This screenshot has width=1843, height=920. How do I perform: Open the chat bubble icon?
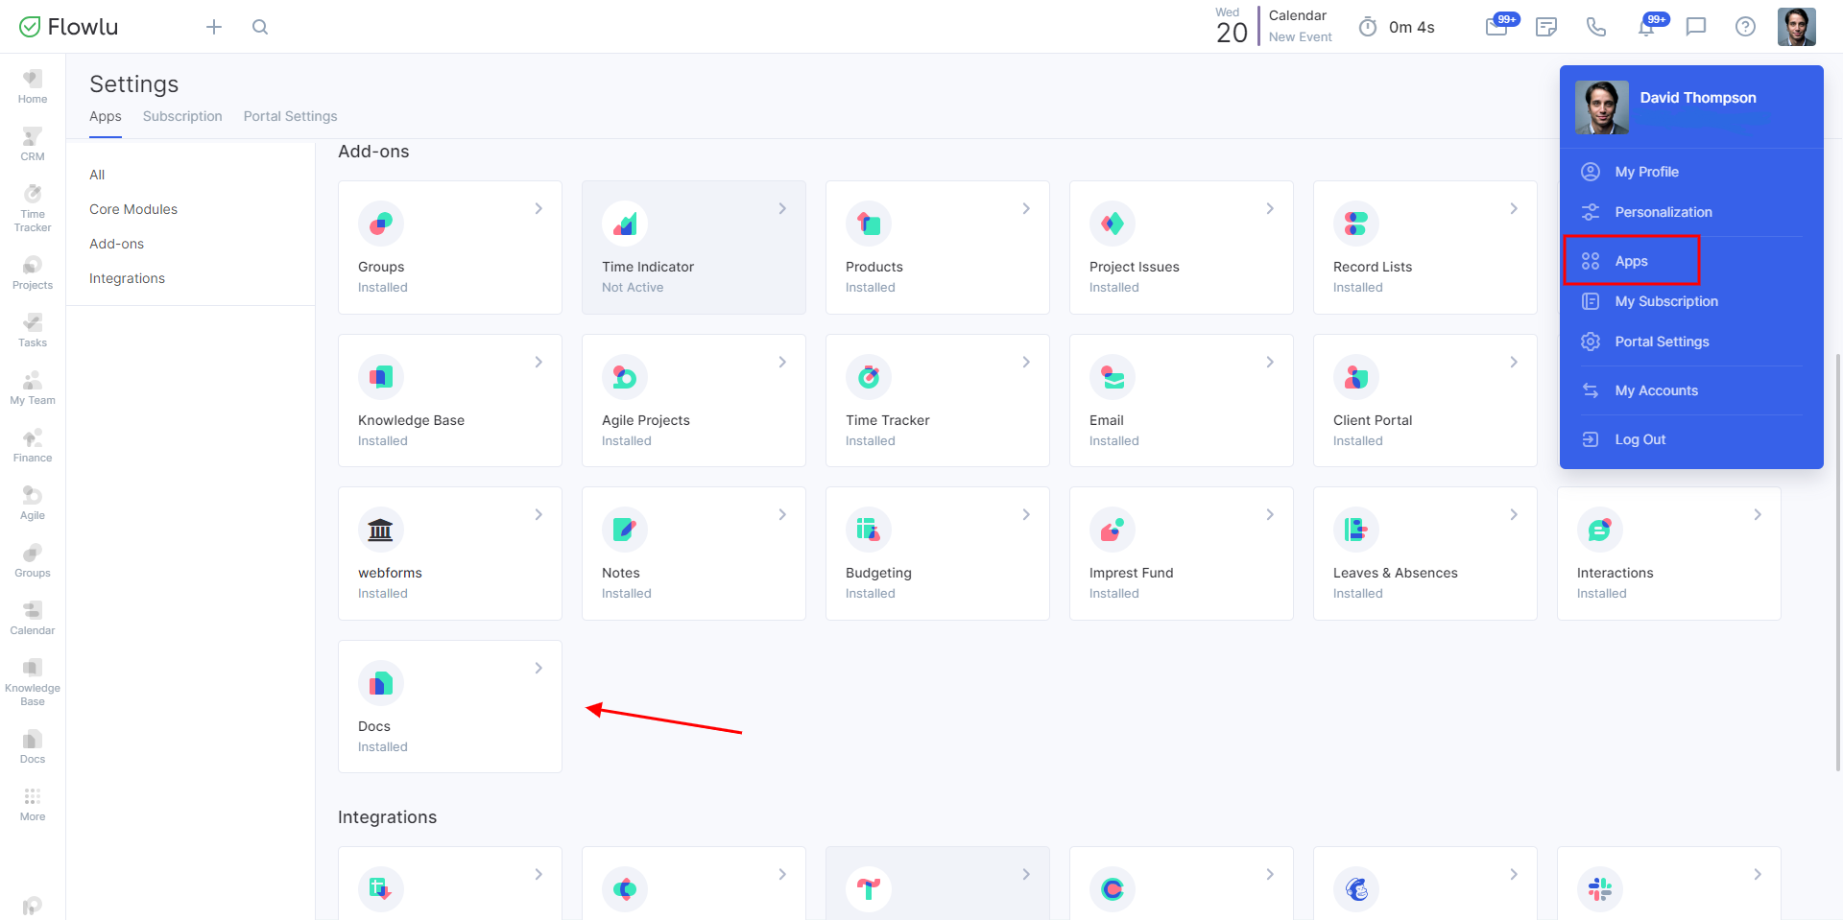click(1696, 27)
